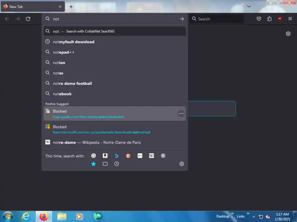Open options for majorgeeks suggestion
This screenshot has width=297, height=222.
pyautogui.click(x=181, y=113)
